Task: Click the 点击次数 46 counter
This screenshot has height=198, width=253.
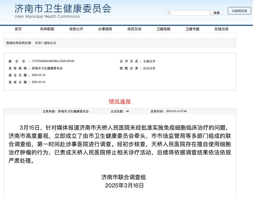Action: coord(120,111)
